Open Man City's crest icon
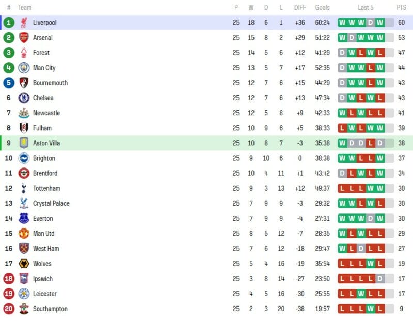Screen dimensions: 413x321 (x=24, y=68)
